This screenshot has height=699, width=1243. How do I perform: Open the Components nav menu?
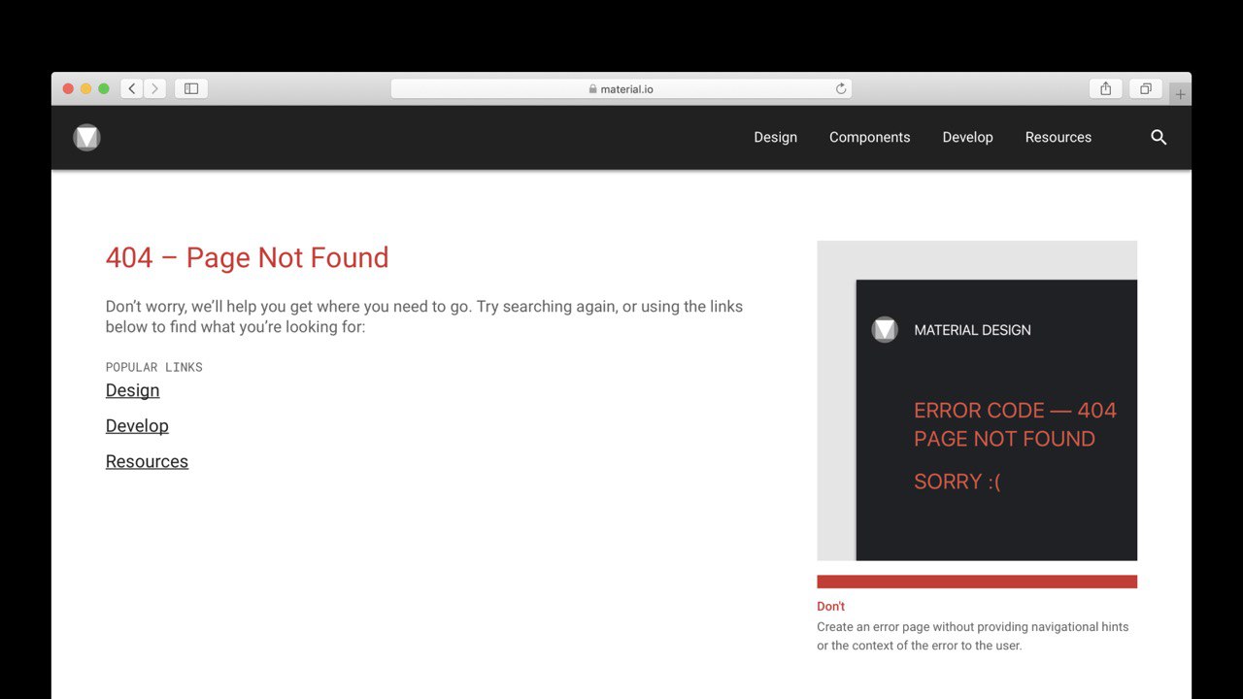pos(869,138)
